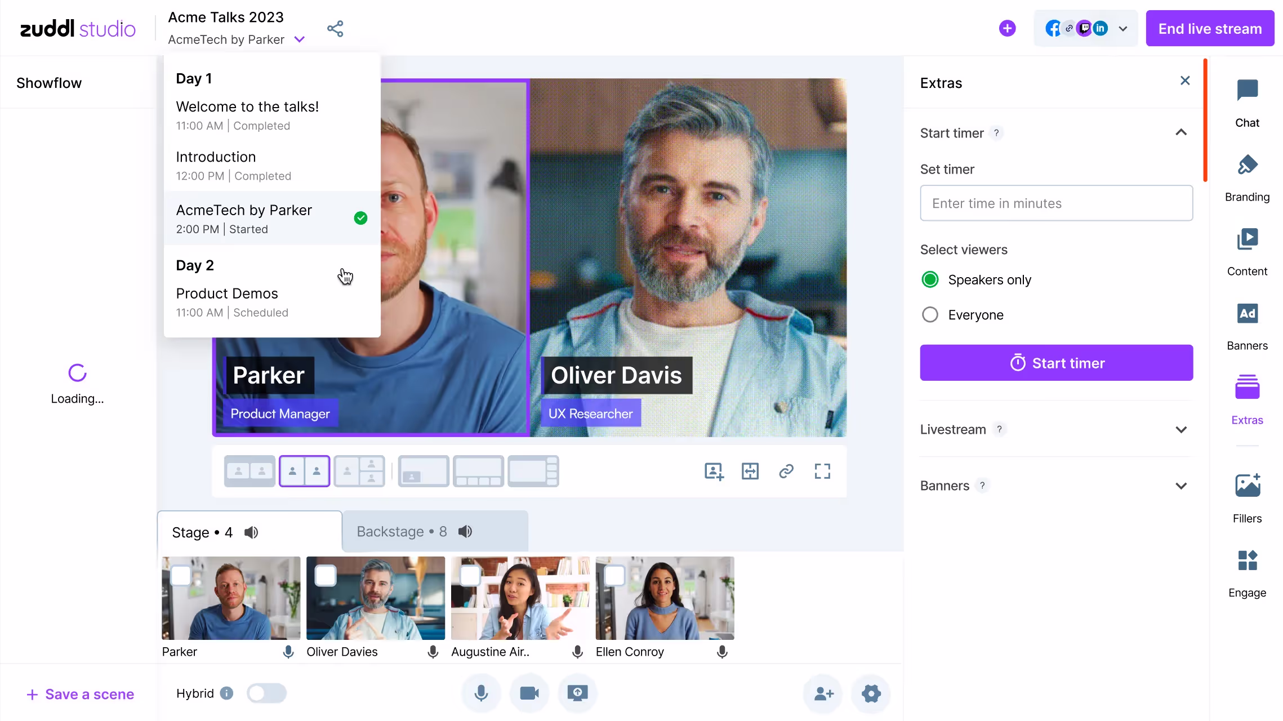Click Start timer help question mark
The height and width of the screenshot is (721, 1283).
pyautogui.click(x=996, y=133)
